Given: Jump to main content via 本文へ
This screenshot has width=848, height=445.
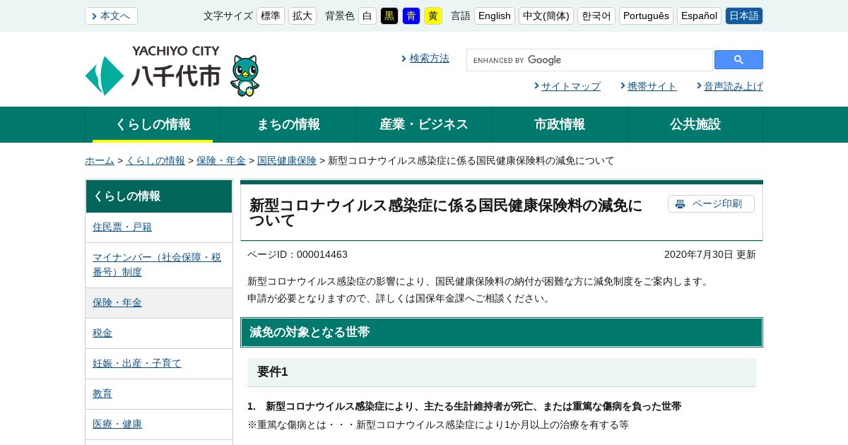Looking at the screenshot, I should [111, 16].
